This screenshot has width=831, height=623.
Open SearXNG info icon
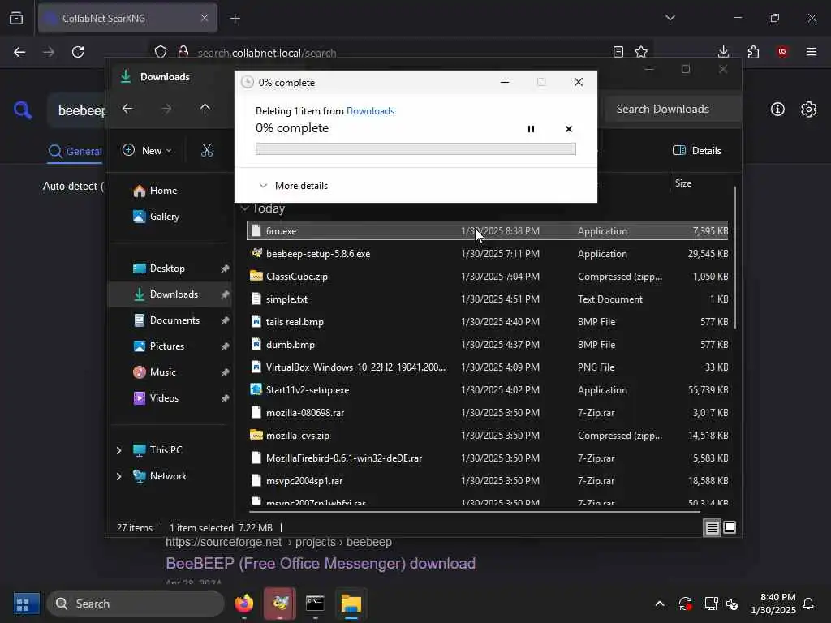[x=777, y=110]
